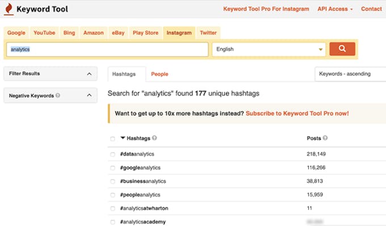The height and width of the screenshot is (226, 386).
Task: Click the 116,266 posts value
Action: pos(316,168)
